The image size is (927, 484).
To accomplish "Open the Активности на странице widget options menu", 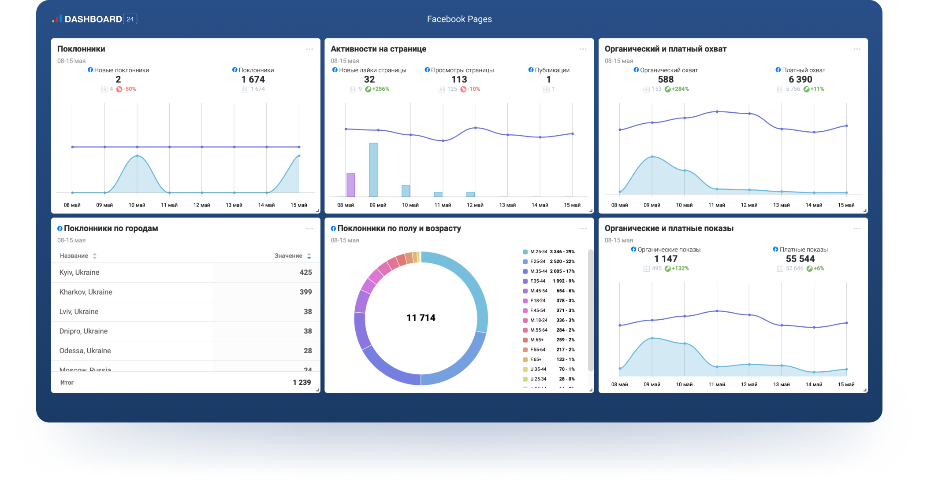I will [583, 49].
